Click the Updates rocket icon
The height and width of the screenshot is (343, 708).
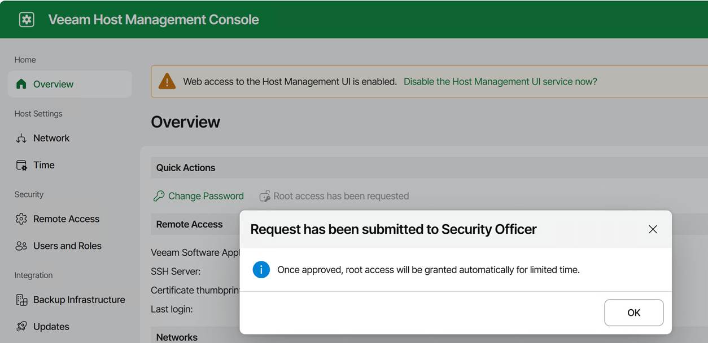[x=21, y=327]
